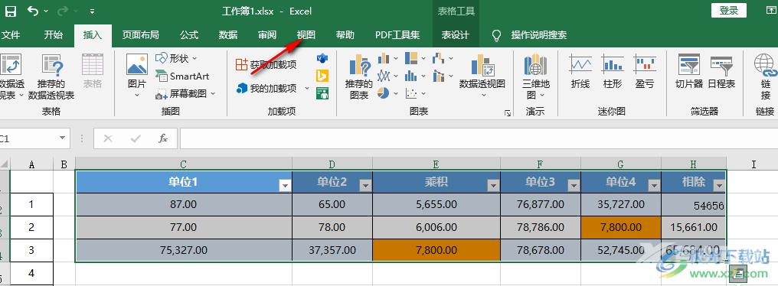
Task: Insert a pie or doughnut chart
Action: click(383, 93)
